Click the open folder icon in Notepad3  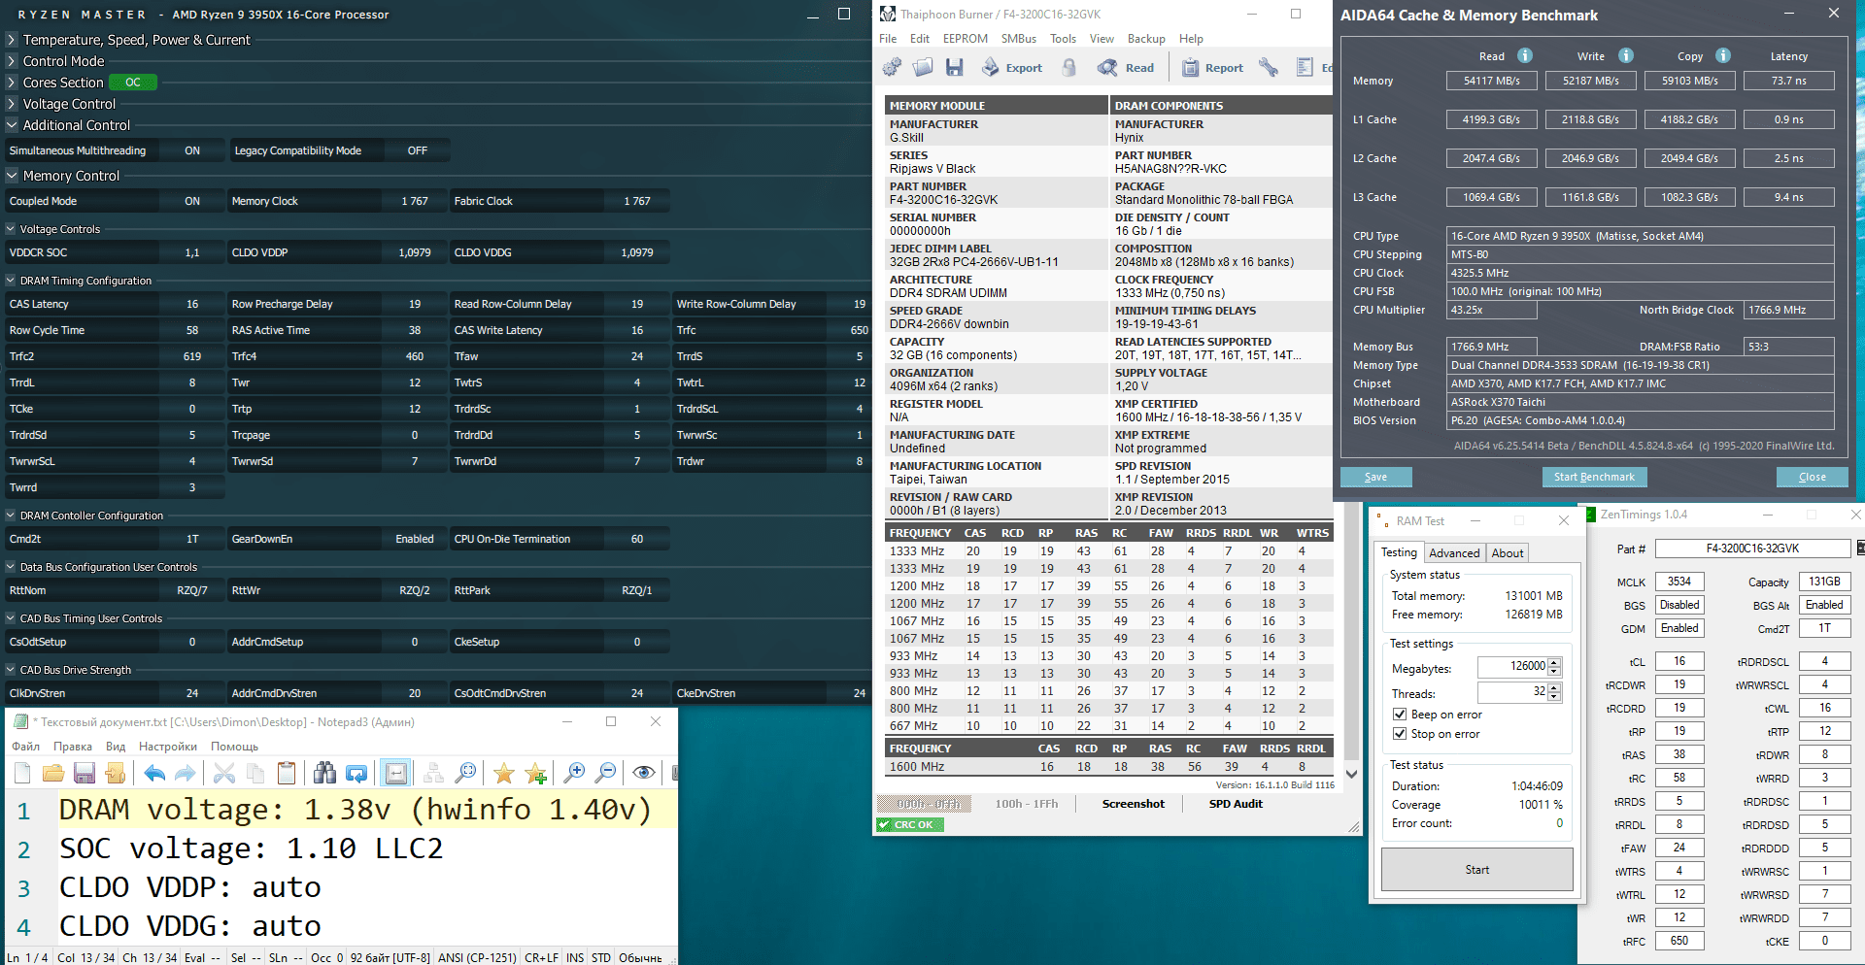point(53,773)
